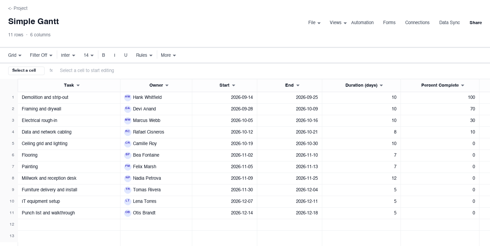Click Tomas Rivera's TR avatar icon

click(128, 190)
